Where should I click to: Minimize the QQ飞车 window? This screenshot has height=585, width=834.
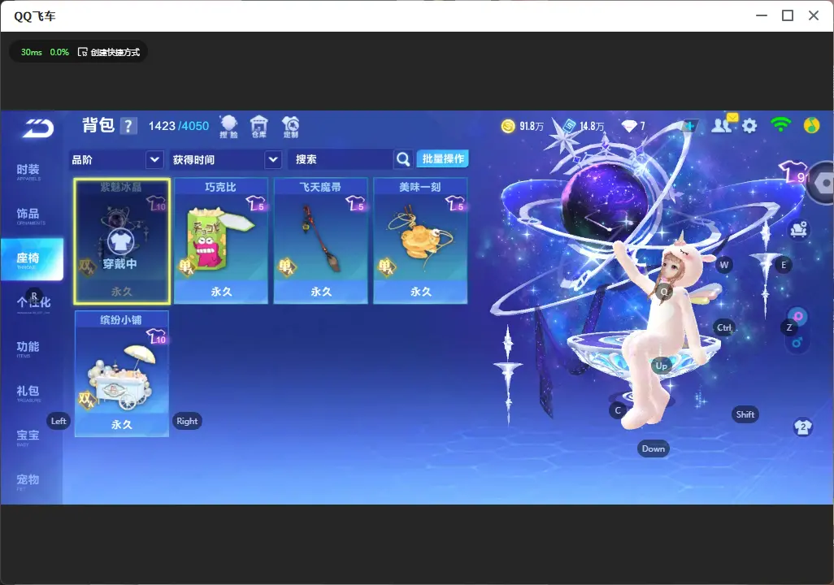[762, 16]
